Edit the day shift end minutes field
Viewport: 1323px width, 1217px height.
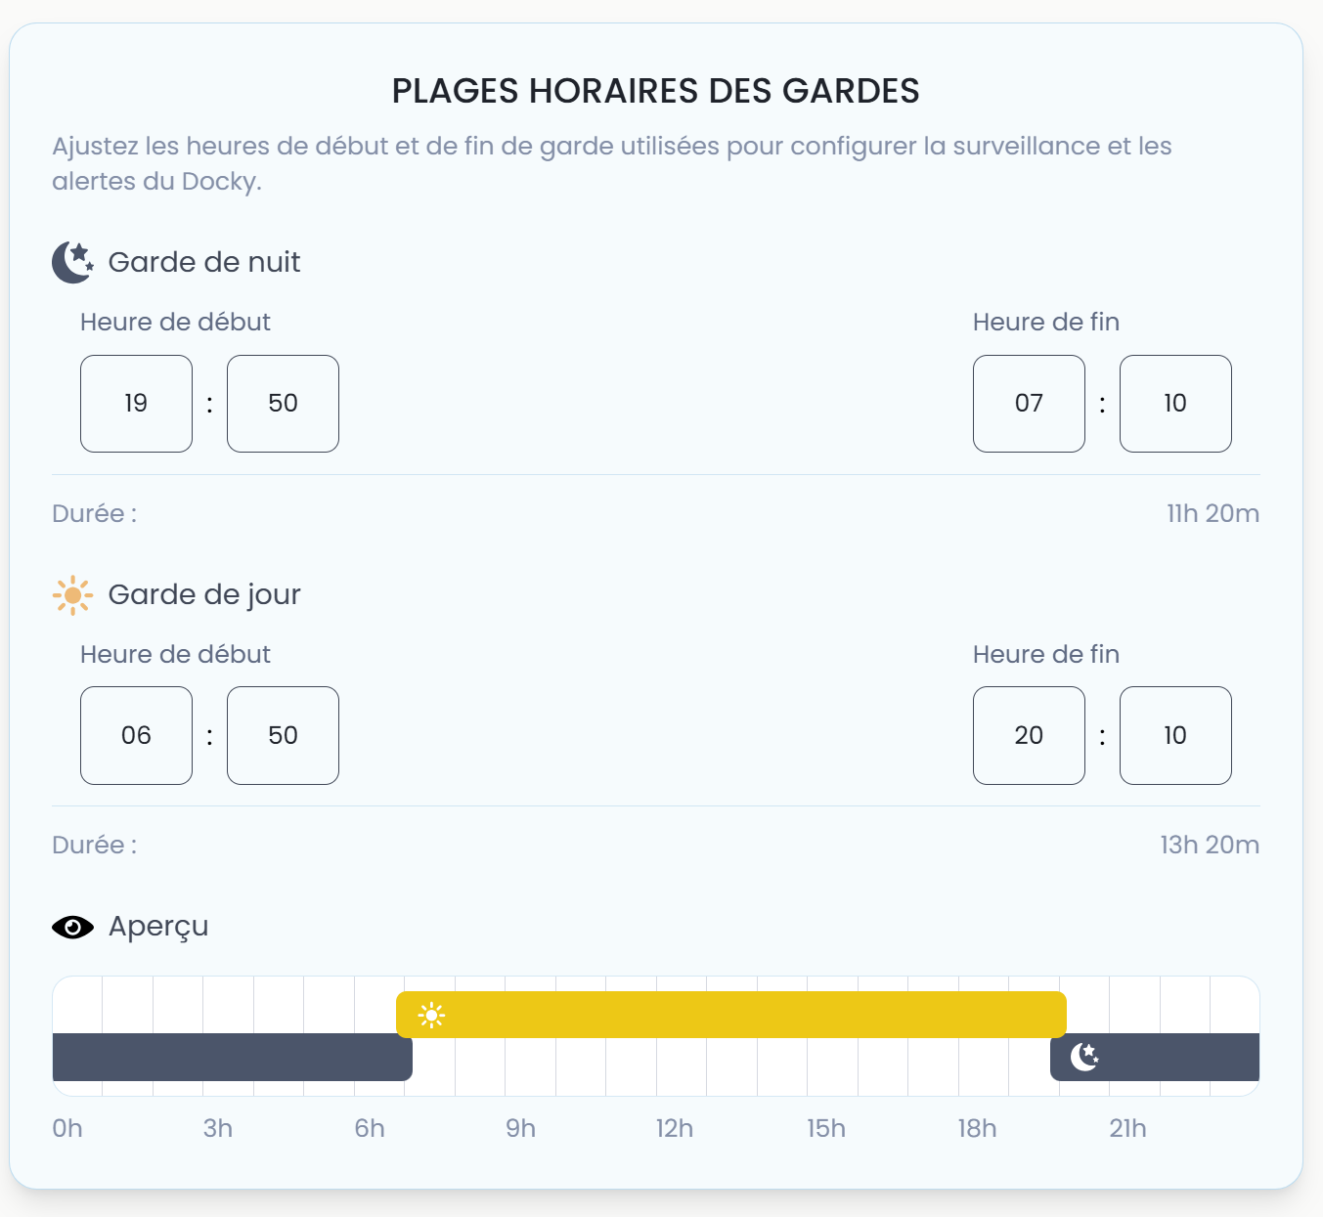click(1175, 735)
